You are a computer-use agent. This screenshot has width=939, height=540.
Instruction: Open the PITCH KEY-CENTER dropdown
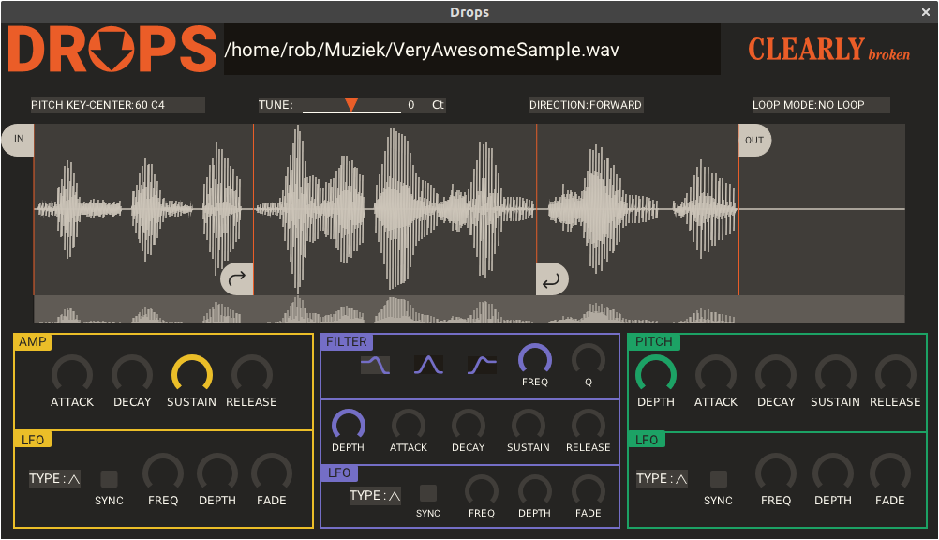click(117, 105)
